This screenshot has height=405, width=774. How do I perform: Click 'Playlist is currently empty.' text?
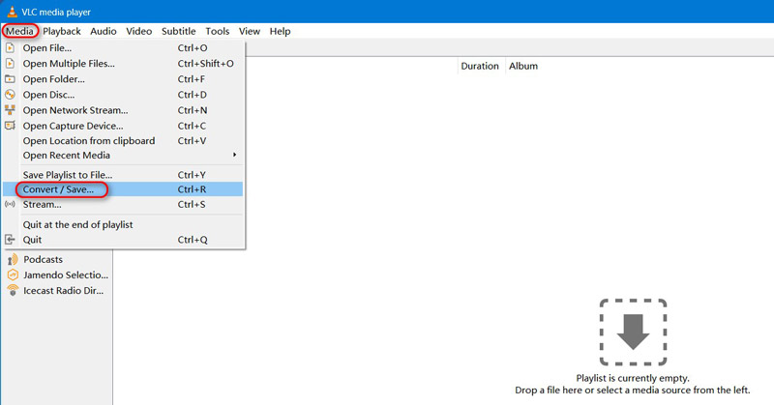pyautogui.click(x=633, y=378)
